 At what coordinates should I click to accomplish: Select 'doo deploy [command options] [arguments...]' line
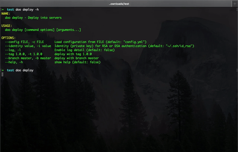coord(43,30)
